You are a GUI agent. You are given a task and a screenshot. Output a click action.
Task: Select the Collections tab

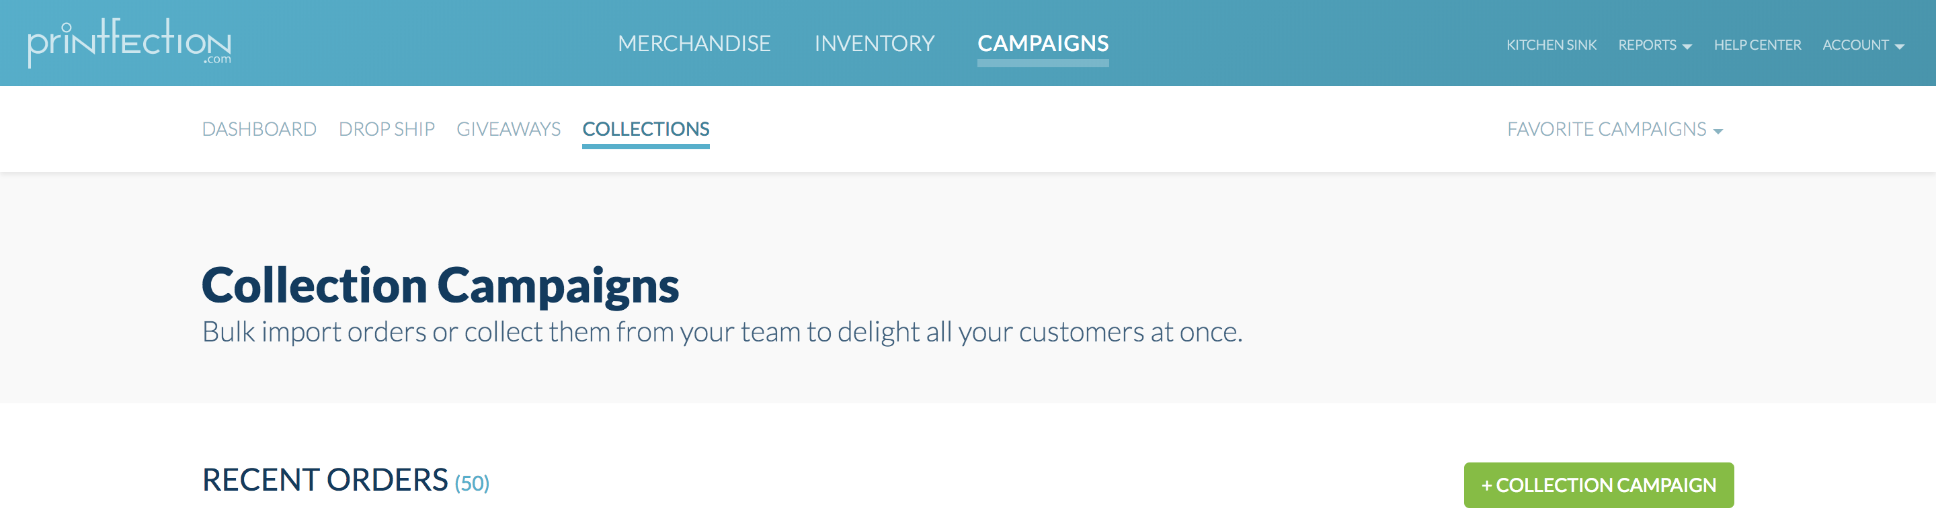click(x=645, y=129)
